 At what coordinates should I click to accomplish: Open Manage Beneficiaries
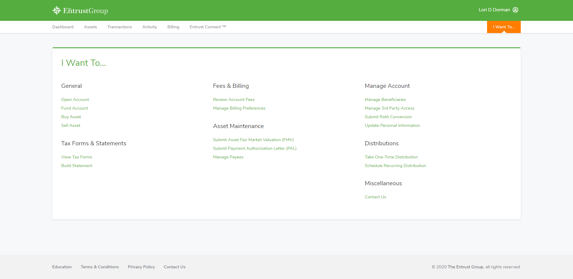pyautogui.click(x=385, y=99)
